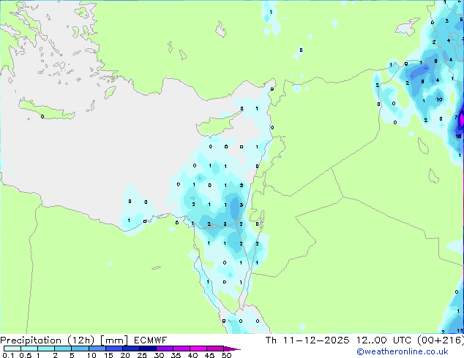Image resolution: width=464 pixels, height=358 pixels.
Task: Click the 'Precipitation' title word
Action: pos(31,340)
